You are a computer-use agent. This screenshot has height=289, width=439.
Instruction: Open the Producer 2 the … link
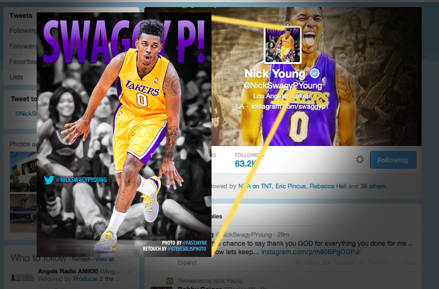(97, 279)
